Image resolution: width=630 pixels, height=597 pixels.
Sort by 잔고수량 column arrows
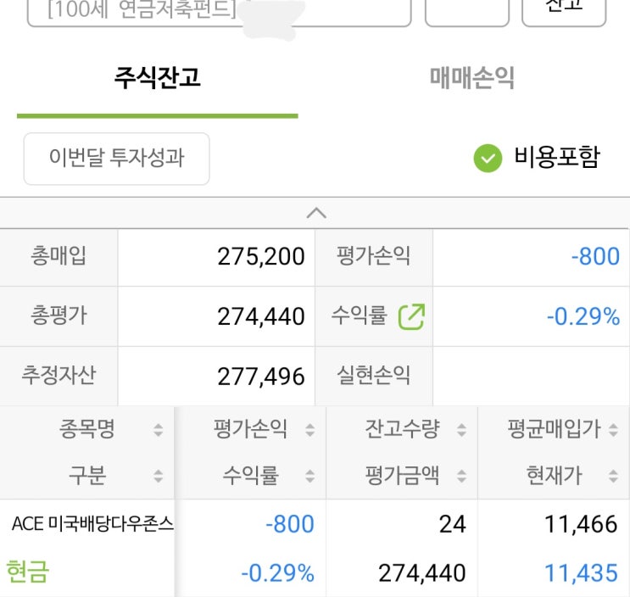[x=461, y=430]
